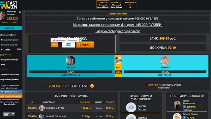
Task: Open ТОП пользователей in the sidebar
Action: [x=10, y=74]
